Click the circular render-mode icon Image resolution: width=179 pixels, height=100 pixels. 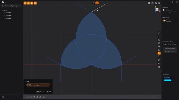[159, 3]
